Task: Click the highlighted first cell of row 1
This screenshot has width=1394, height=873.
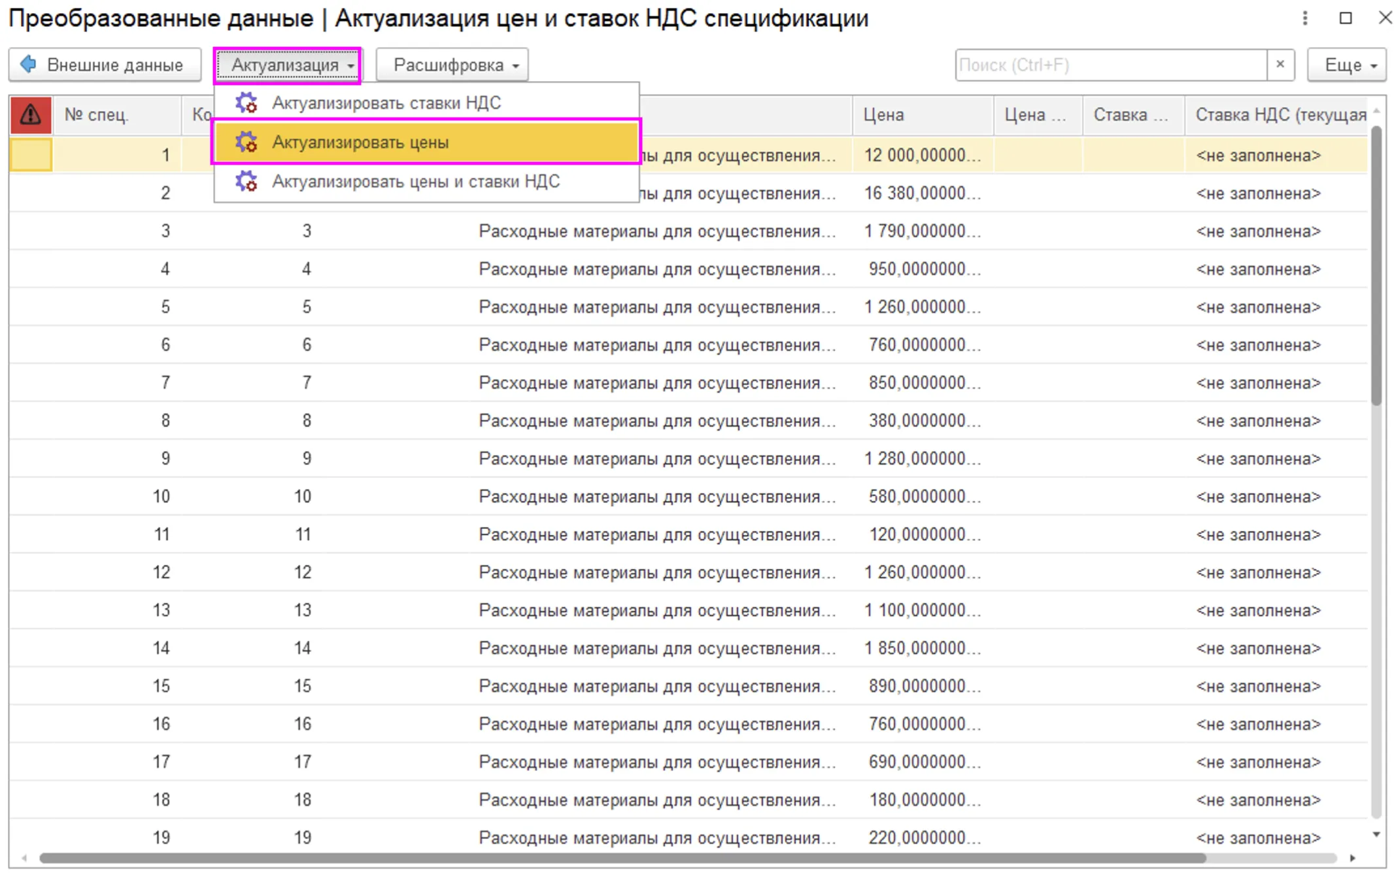Action: pos(31,156)
